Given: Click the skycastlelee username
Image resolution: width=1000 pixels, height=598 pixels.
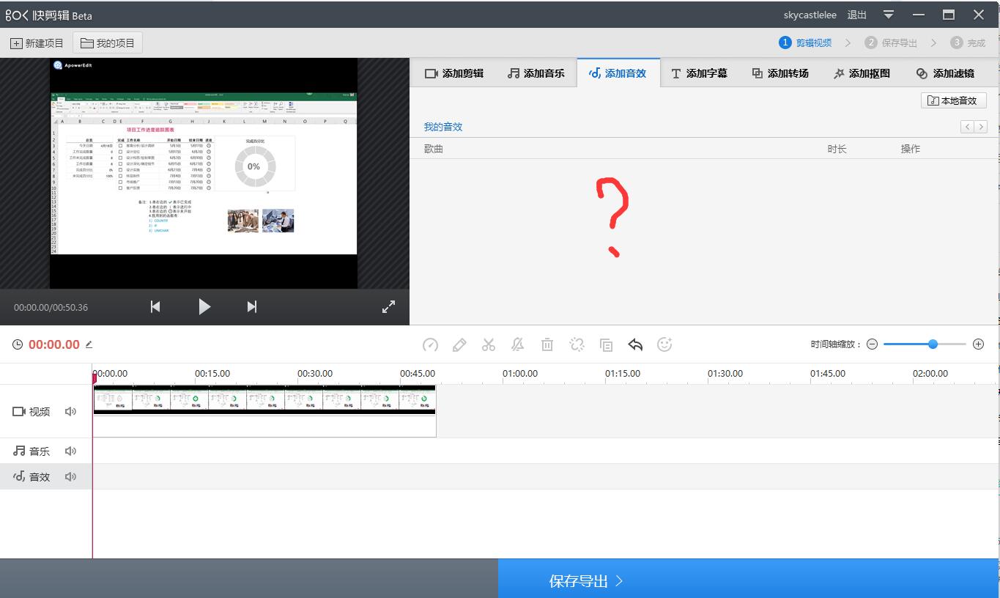Looking at the screenshot, I should 810,15.
